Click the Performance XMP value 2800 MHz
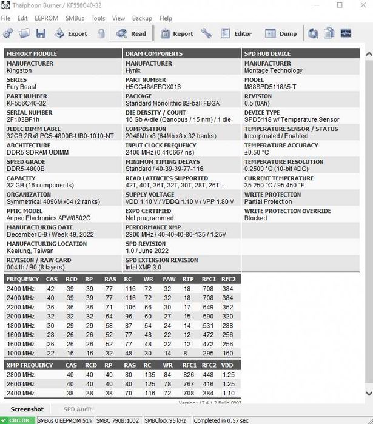 [x=176, y=235]
